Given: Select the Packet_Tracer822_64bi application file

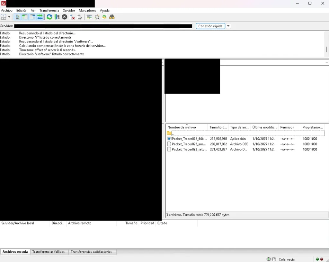Looking at the screenshot, I should click(189, 139).
